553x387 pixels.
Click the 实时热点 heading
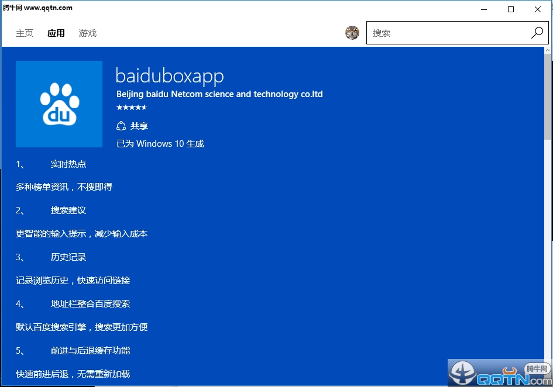[68, 164]
